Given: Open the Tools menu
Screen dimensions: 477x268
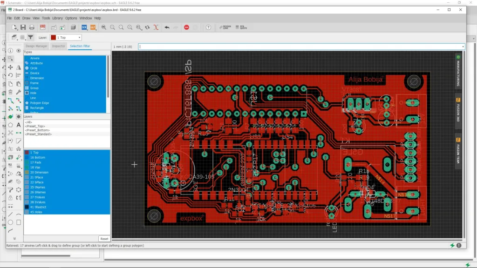Looking at the screenshot, I should click(x=46, y=18).
